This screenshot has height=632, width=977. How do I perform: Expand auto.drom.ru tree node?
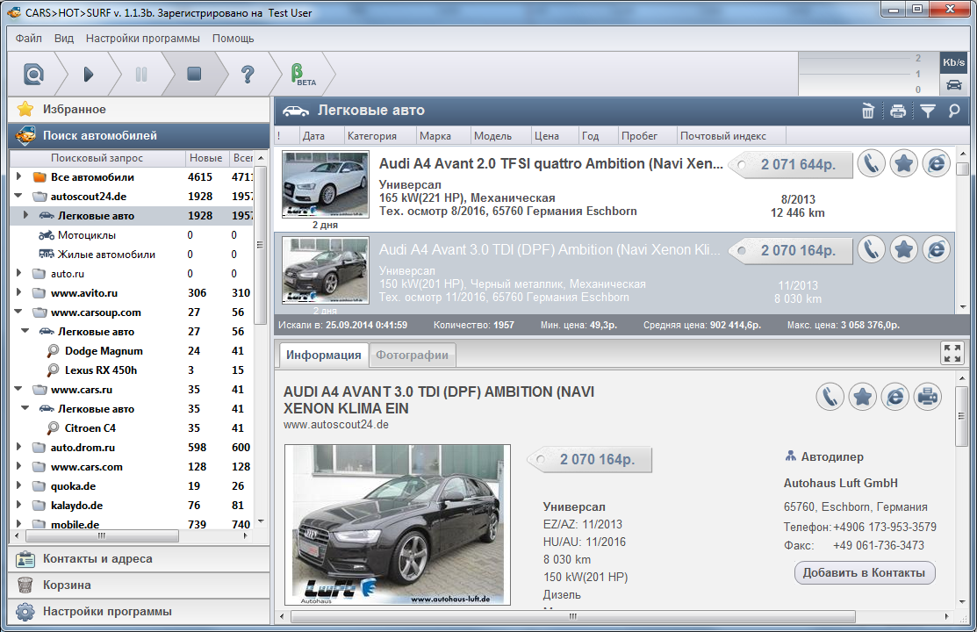click(x=18, y=447)
